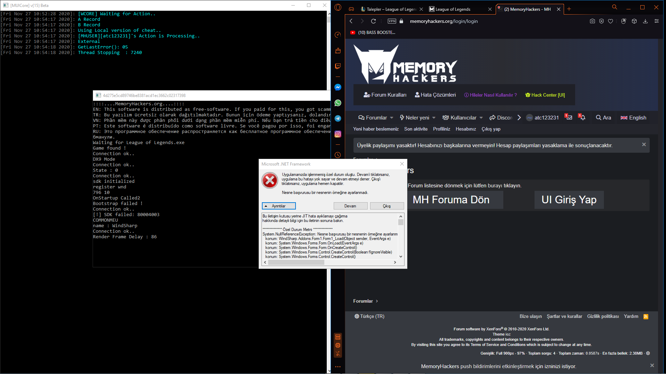Open the downloads icon in toolbar

point(645,21)
